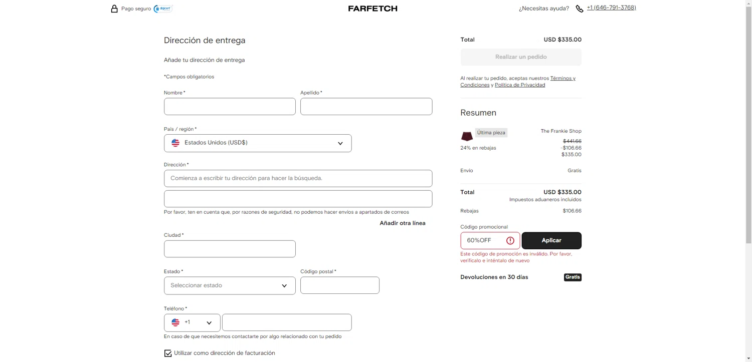752x362 pixels.
Task: Click the Aplicar button
Action: 551,240
